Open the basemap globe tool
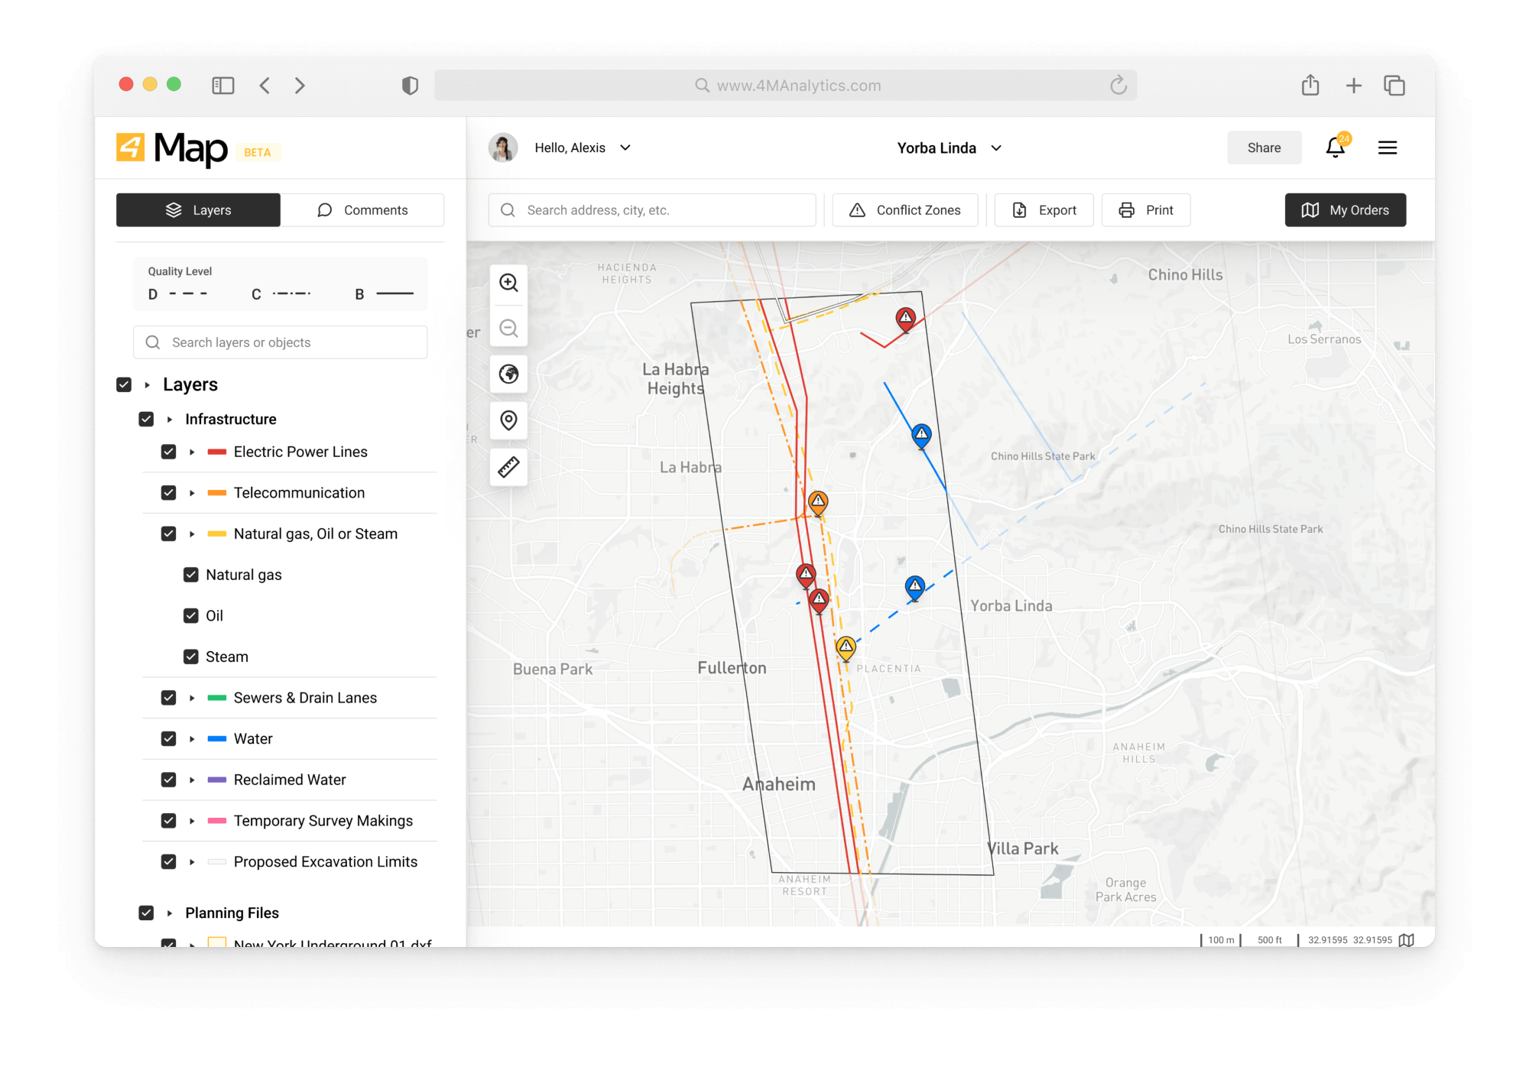The height and width of the screenshot is (1083, 1529). pos(508,374)
